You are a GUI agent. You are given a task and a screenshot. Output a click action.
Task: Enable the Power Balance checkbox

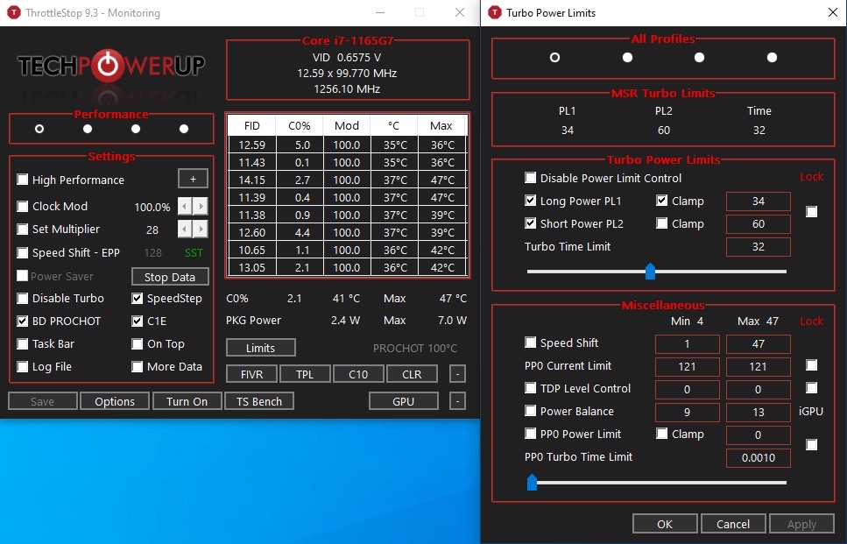531,411
